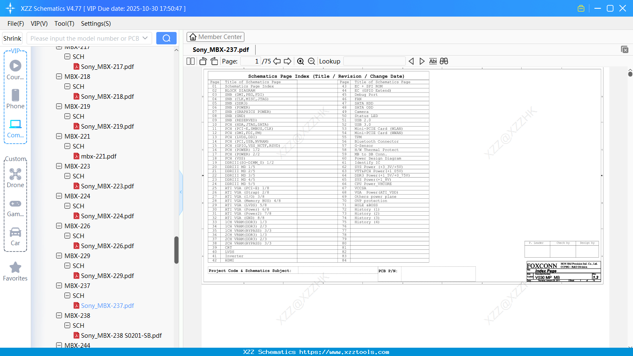
Task: Open Sony_MBX-219.pdf
Action: [x=107, y=127]
